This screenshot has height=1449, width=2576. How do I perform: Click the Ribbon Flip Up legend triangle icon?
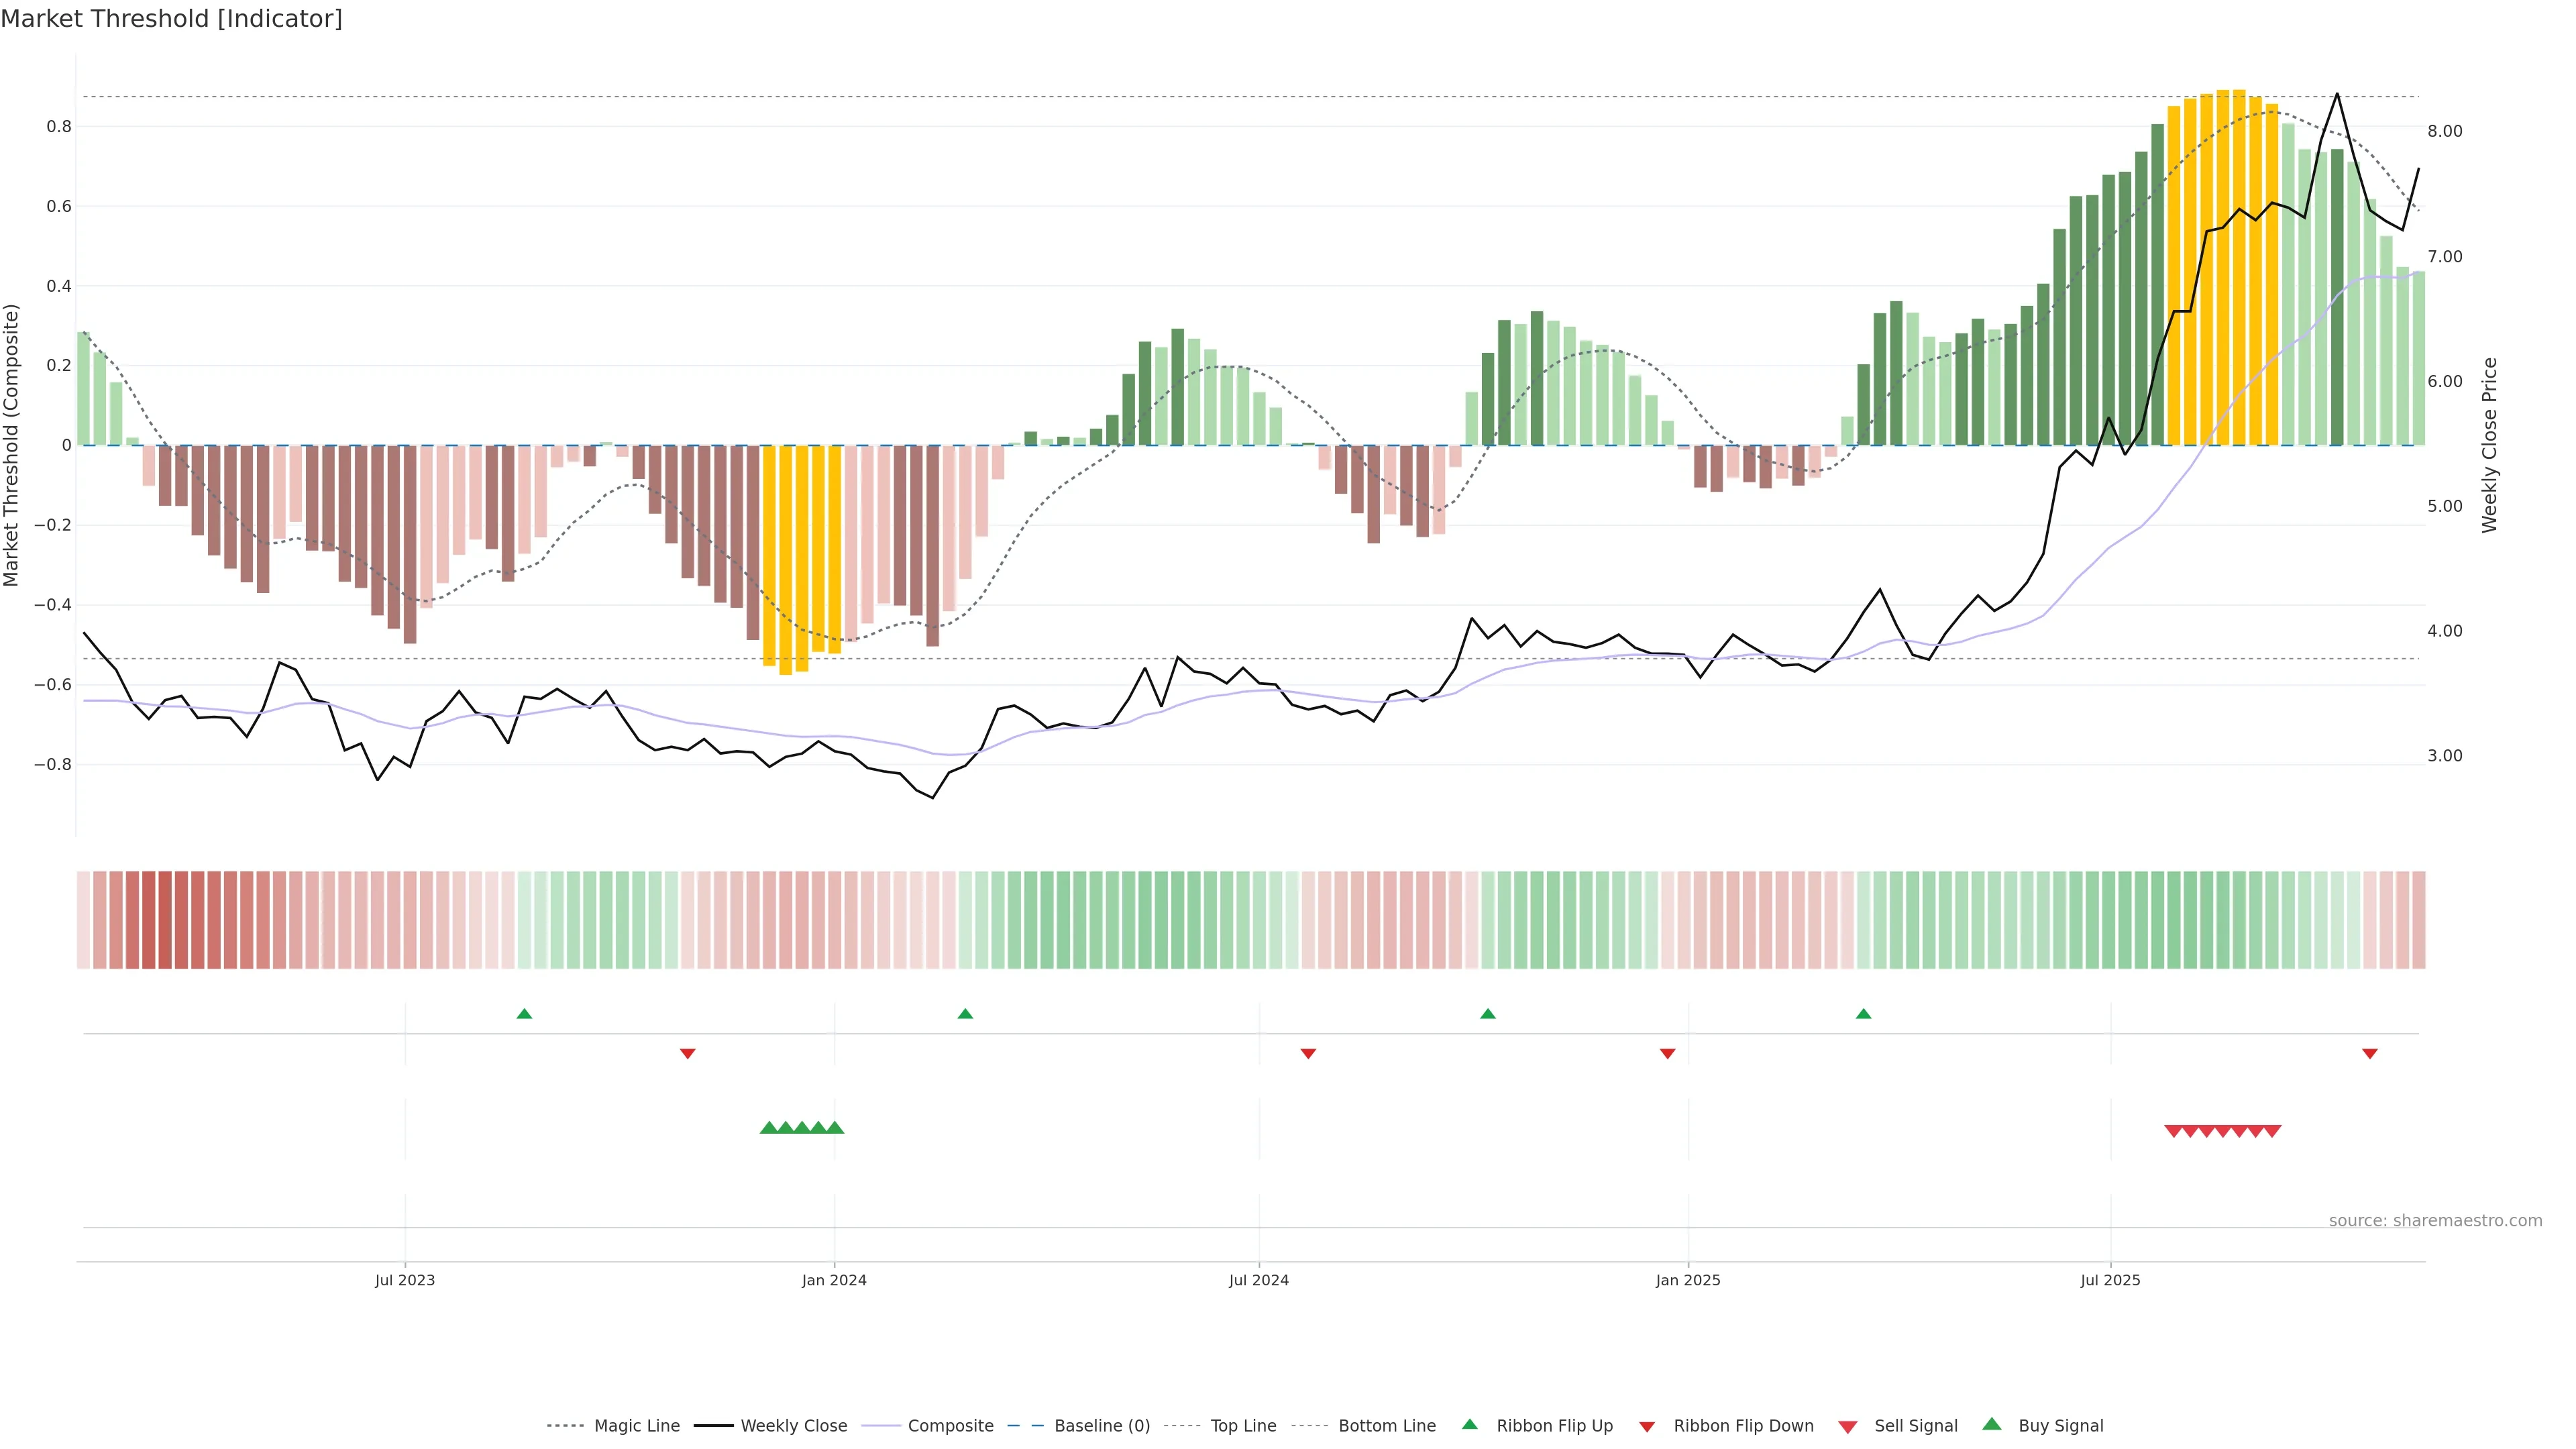[1469, 1424]
